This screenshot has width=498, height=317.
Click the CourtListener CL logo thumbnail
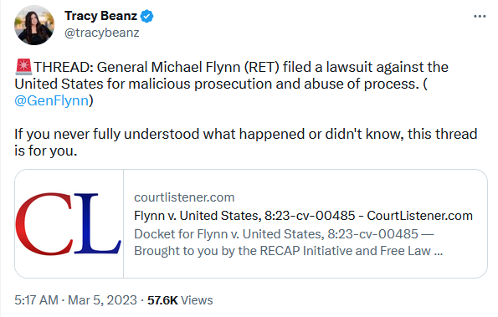tap(69, 223)
